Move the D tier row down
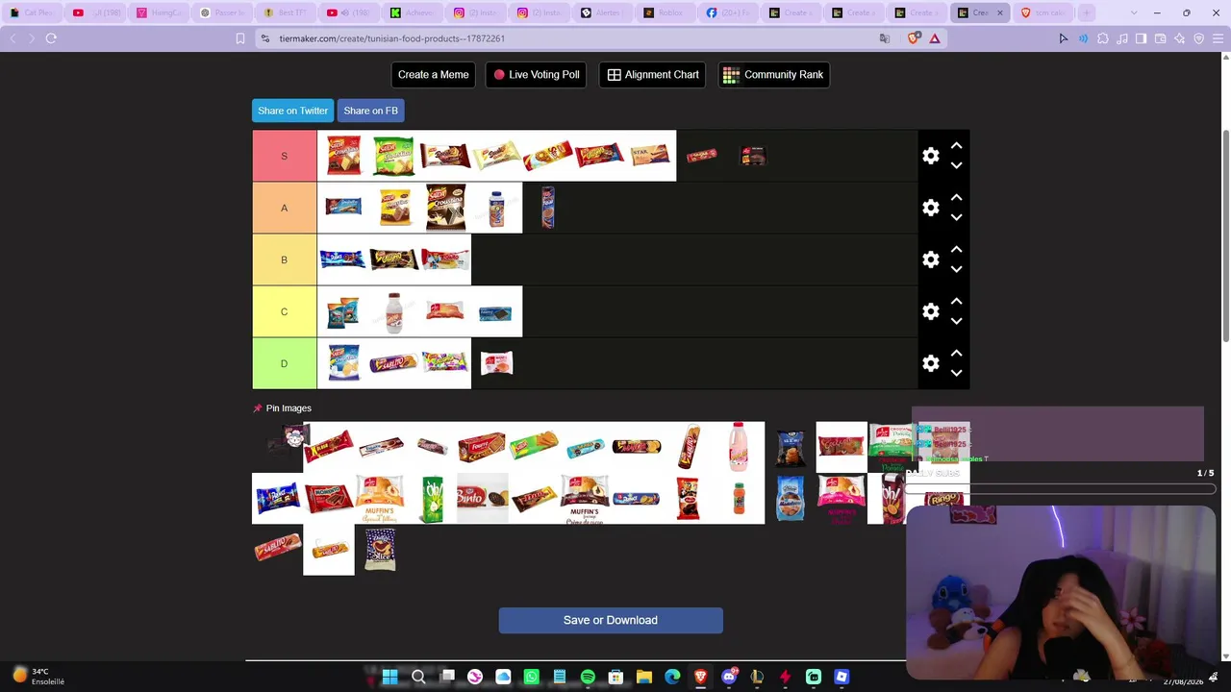Image resolution: width=1231 pixels, height=692 pixels. [956, 373]
